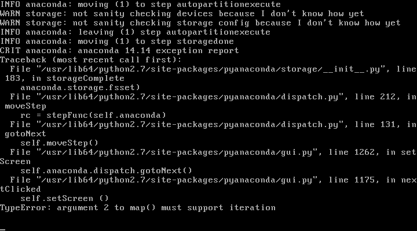Click the TypeError map() iteration message line

[x=138, y=208]
